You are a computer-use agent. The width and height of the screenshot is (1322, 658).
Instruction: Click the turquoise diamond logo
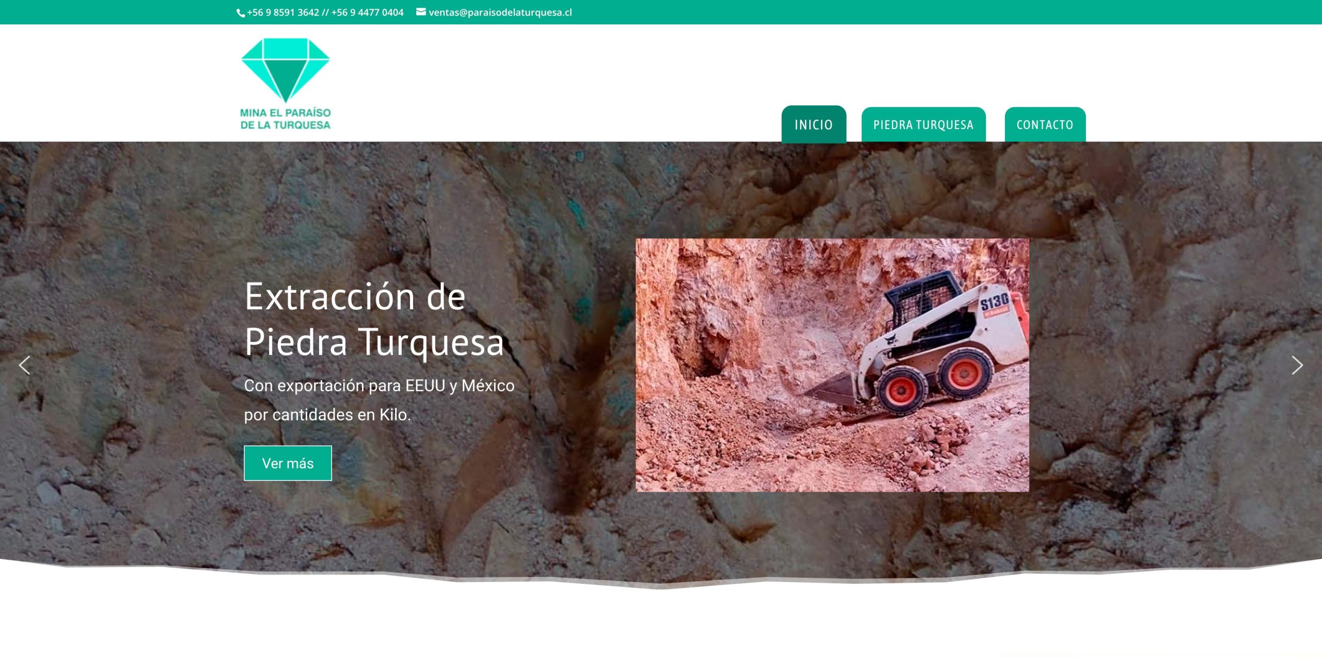click(285, 70)
